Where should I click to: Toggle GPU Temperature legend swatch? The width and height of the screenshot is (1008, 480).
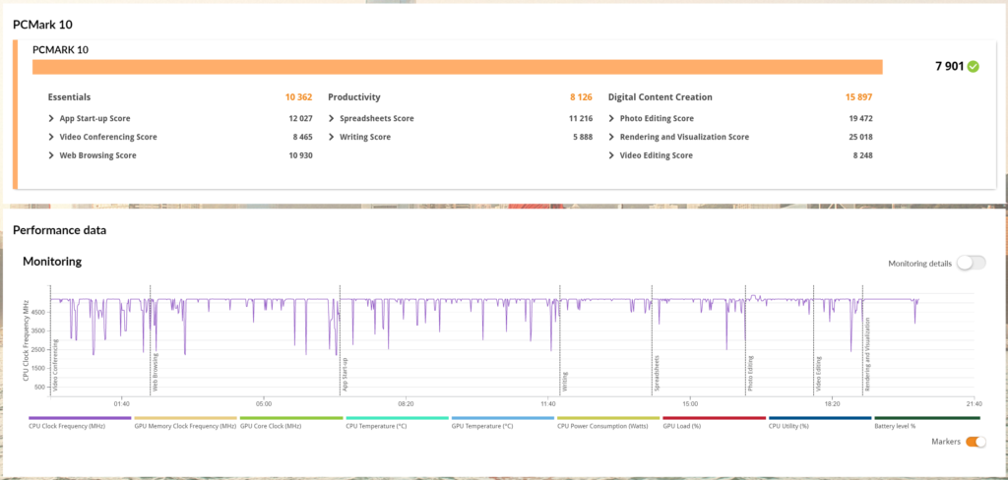(x=503, y=418)
